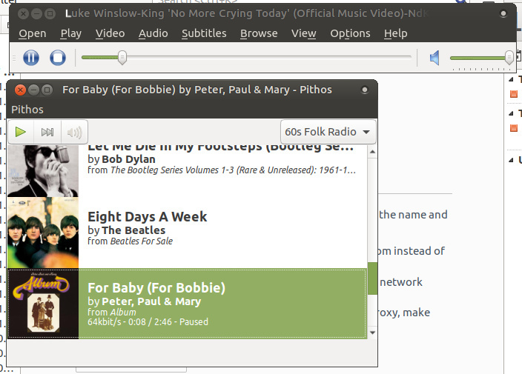Click artist name 'Bob Dylan'
The height and width of the screenshot is (374, 522).
click(x=128, y=159)
